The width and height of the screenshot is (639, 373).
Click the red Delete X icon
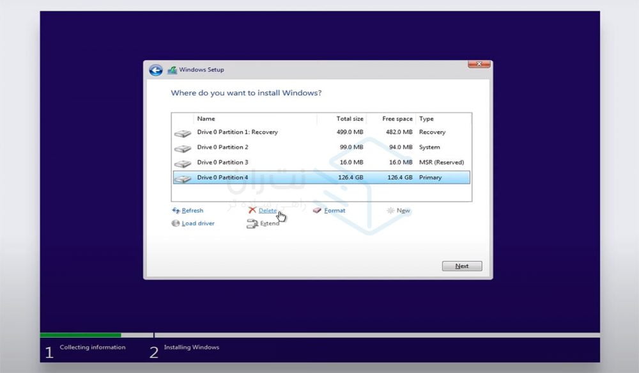[x=252, y=210]
